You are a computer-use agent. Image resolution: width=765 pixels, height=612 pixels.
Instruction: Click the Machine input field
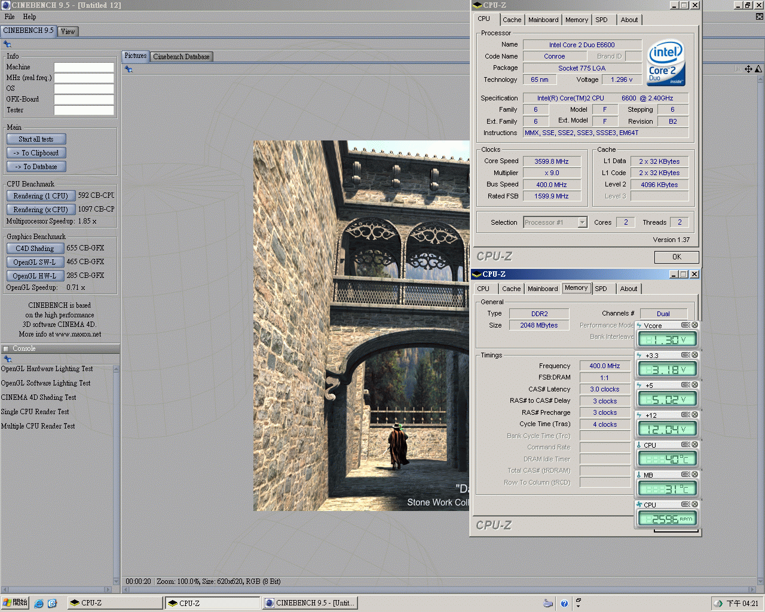[84, 67]
